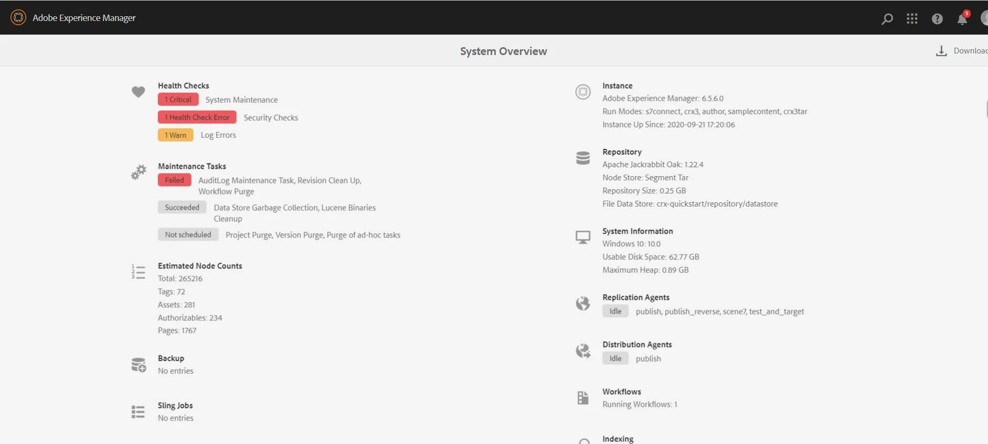The height and width of the screenshot is (444, 988).
Task: Click the 'Succeeded' status badge
Action: (182, 208)
